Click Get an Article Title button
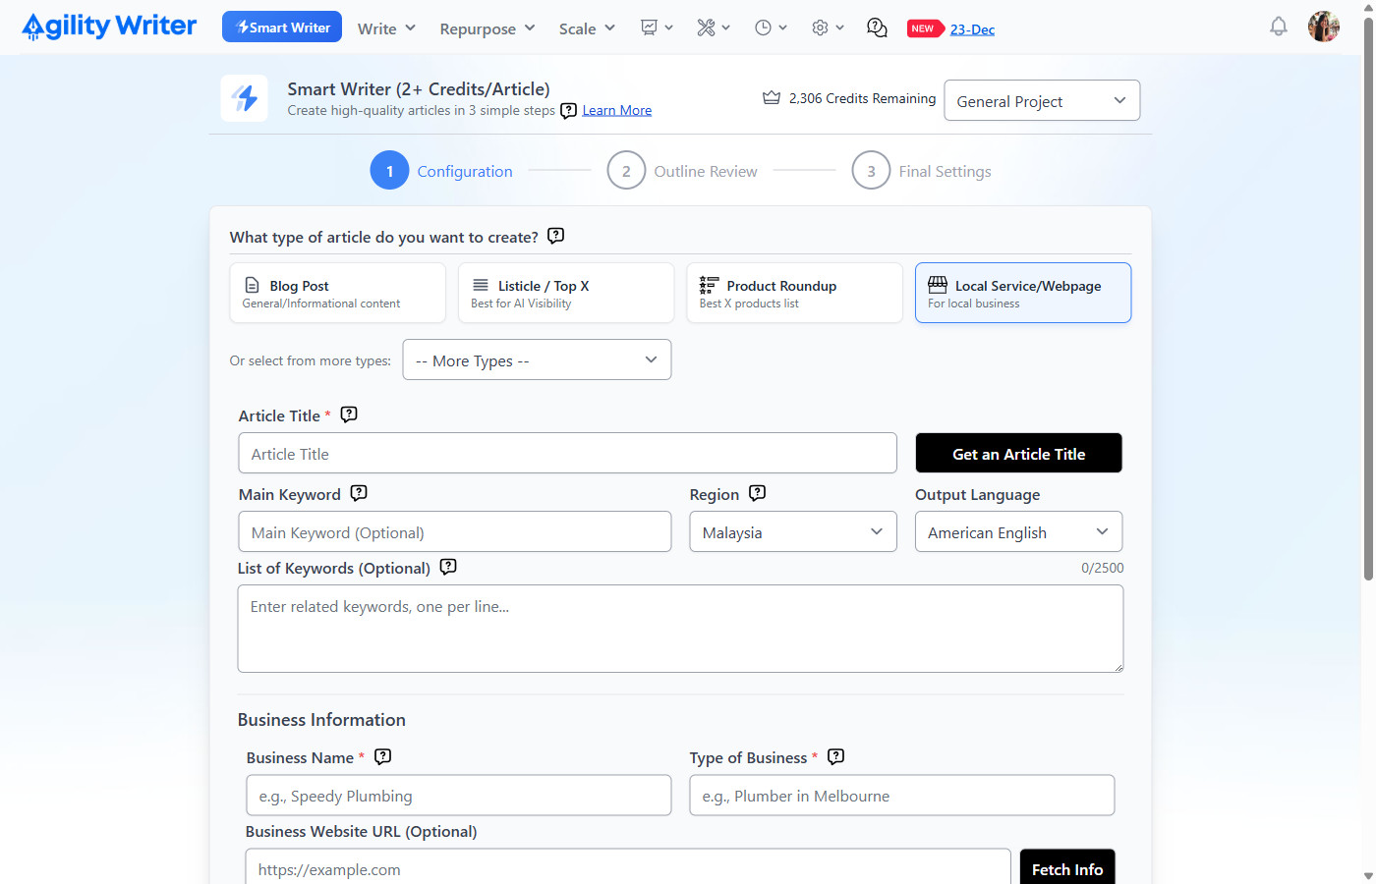The image size is (1376, 884). [x=1018, y=453]
